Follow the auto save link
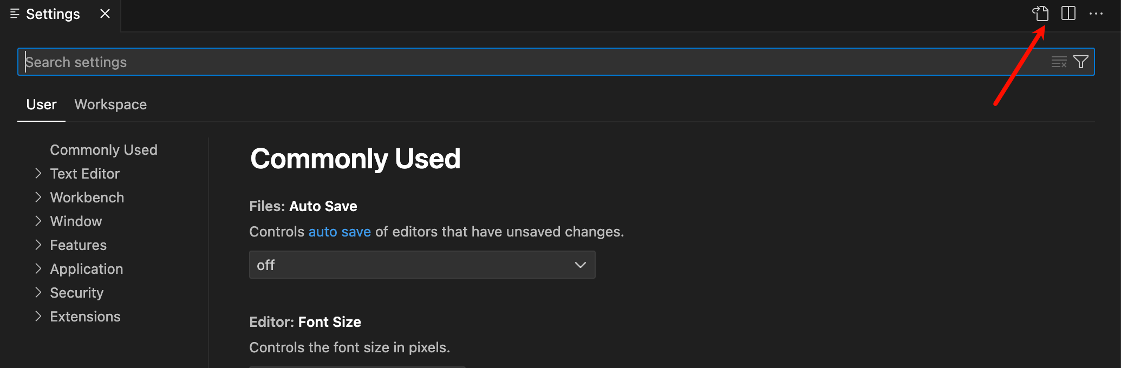Image resolution: width=1121 pixels, height=368 pixels. click(x=340, y=232)
